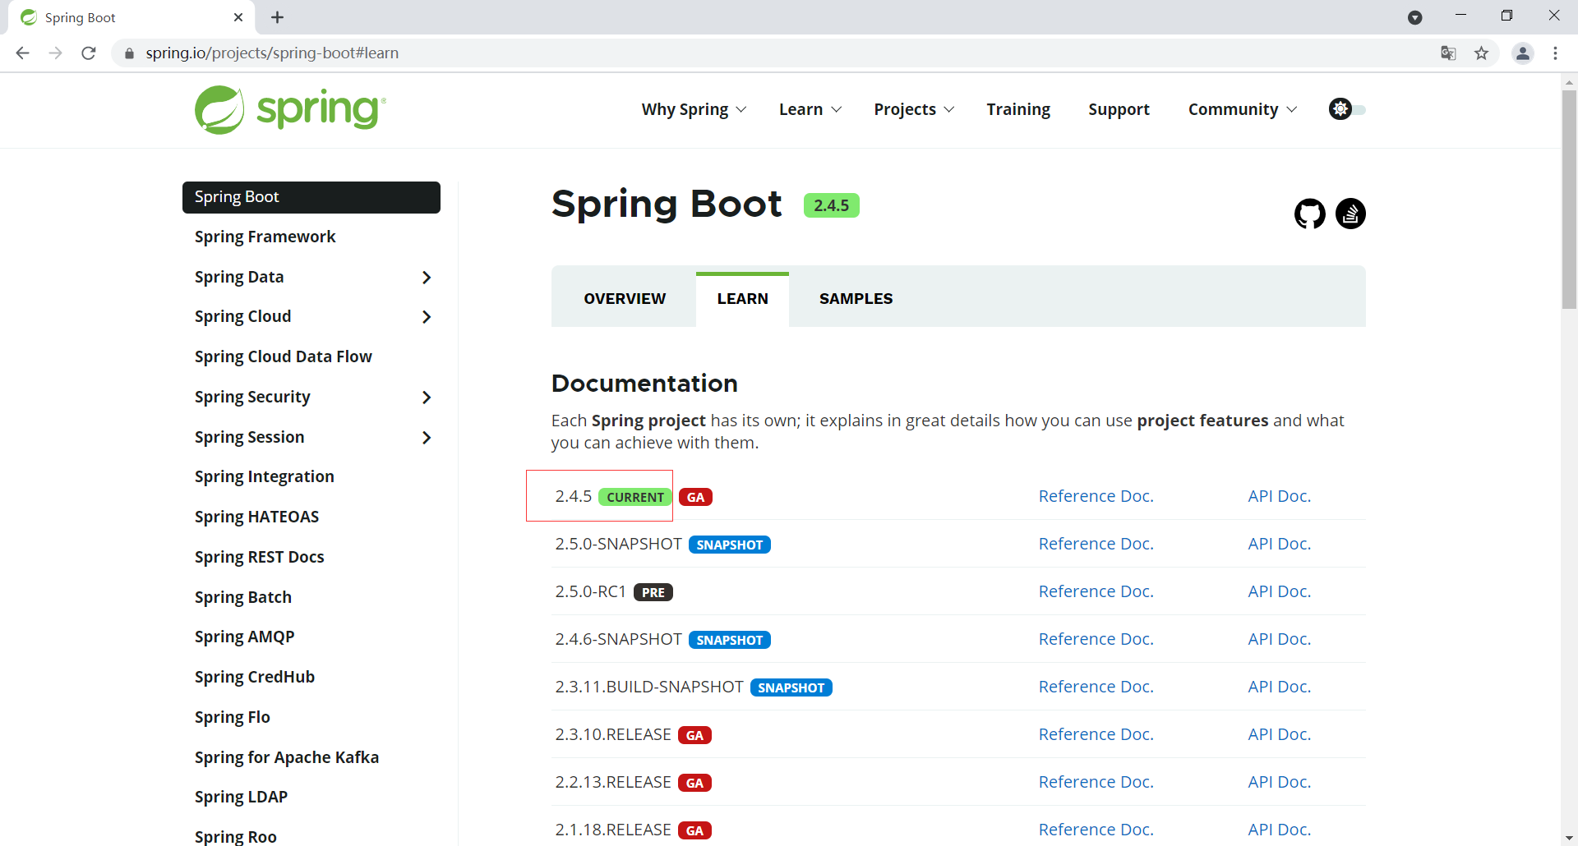The image size is (1578, 846).
Task: Reload the page with the refresh icon
Action: (x=89, y=53)
